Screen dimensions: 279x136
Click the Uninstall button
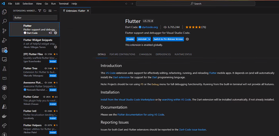142,39
